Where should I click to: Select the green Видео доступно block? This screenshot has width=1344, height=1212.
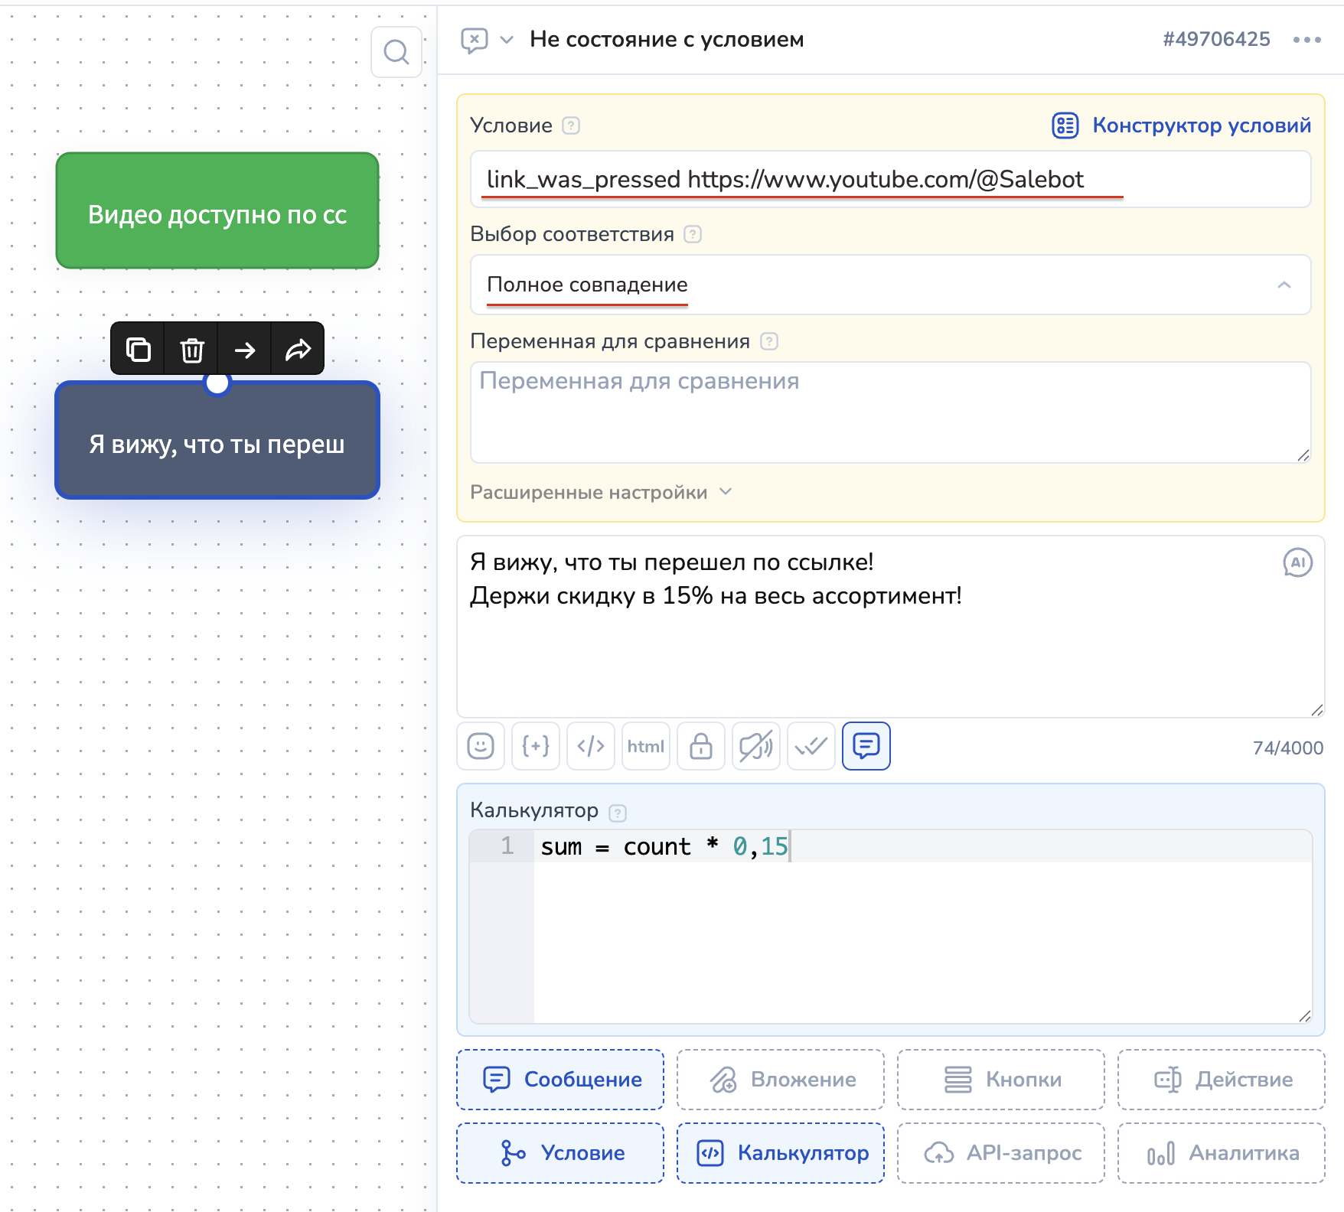[x=217, y=211]
